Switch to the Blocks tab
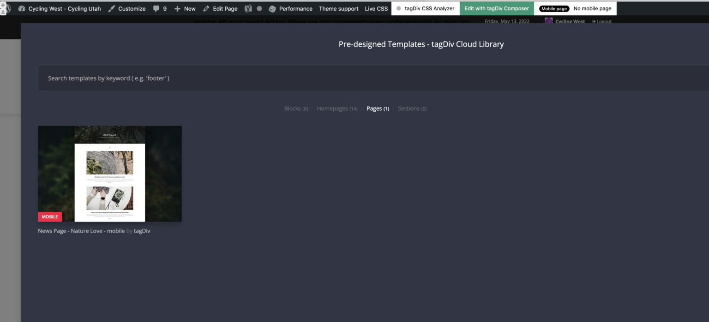The image size is (709, 322). 292,108
